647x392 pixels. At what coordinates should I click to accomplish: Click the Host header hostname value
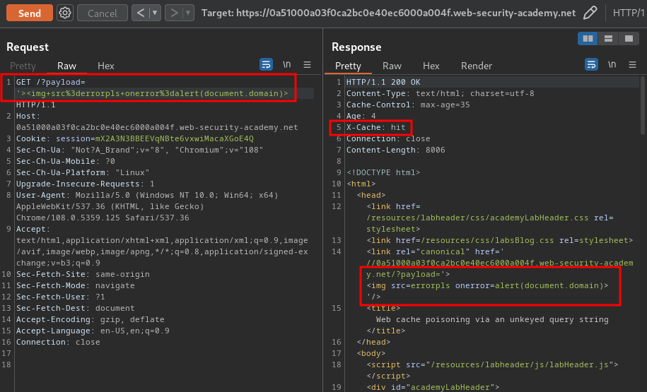coord(157,127)
